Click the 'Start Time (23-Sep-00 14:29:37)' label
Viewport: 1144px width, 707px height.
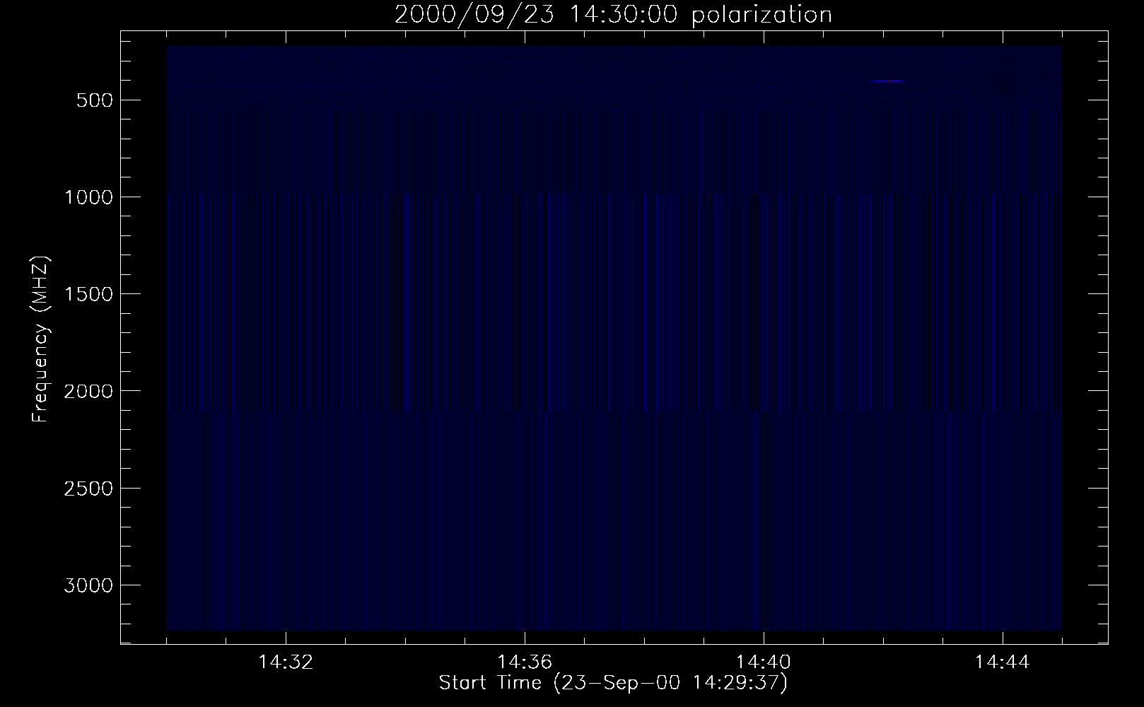click(613, 683)
